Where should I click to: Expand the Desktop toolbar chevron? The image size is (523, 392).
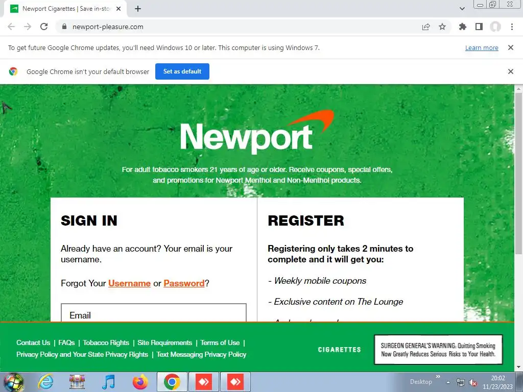pyautogui.click(x=438, y=377)
